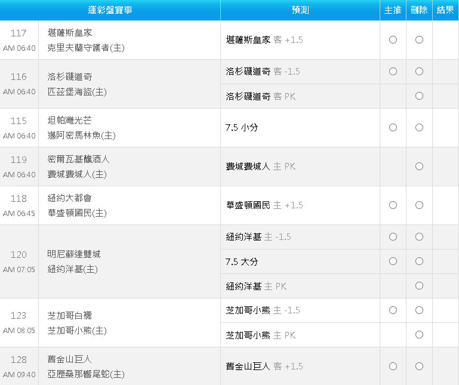Click prediction text 7.5 大分

pos(242,261)
